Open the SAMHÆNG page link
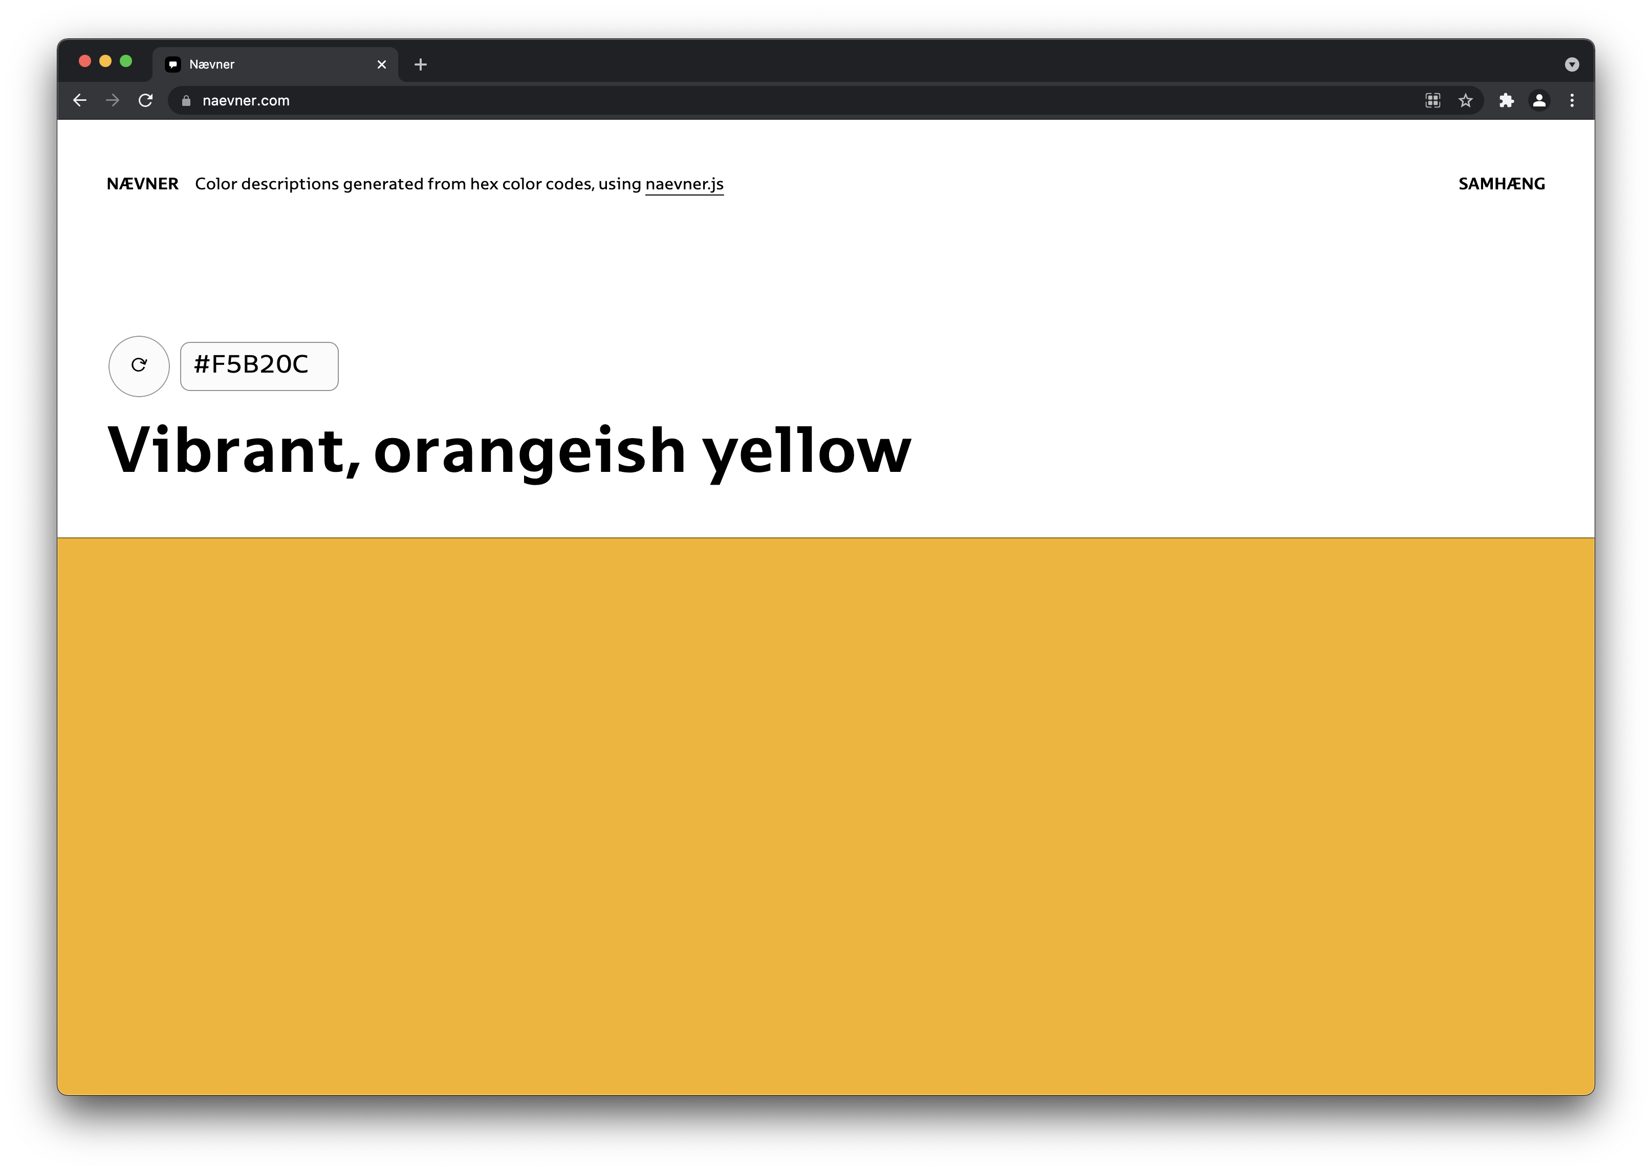The image size is (1652, 1171). 1501,184
